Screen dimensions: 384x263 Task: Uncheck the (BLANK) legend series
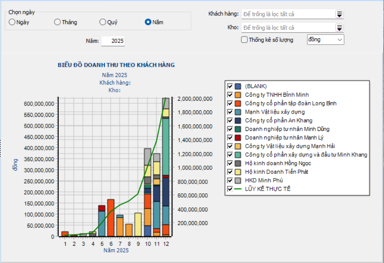[x=230, y=86]
